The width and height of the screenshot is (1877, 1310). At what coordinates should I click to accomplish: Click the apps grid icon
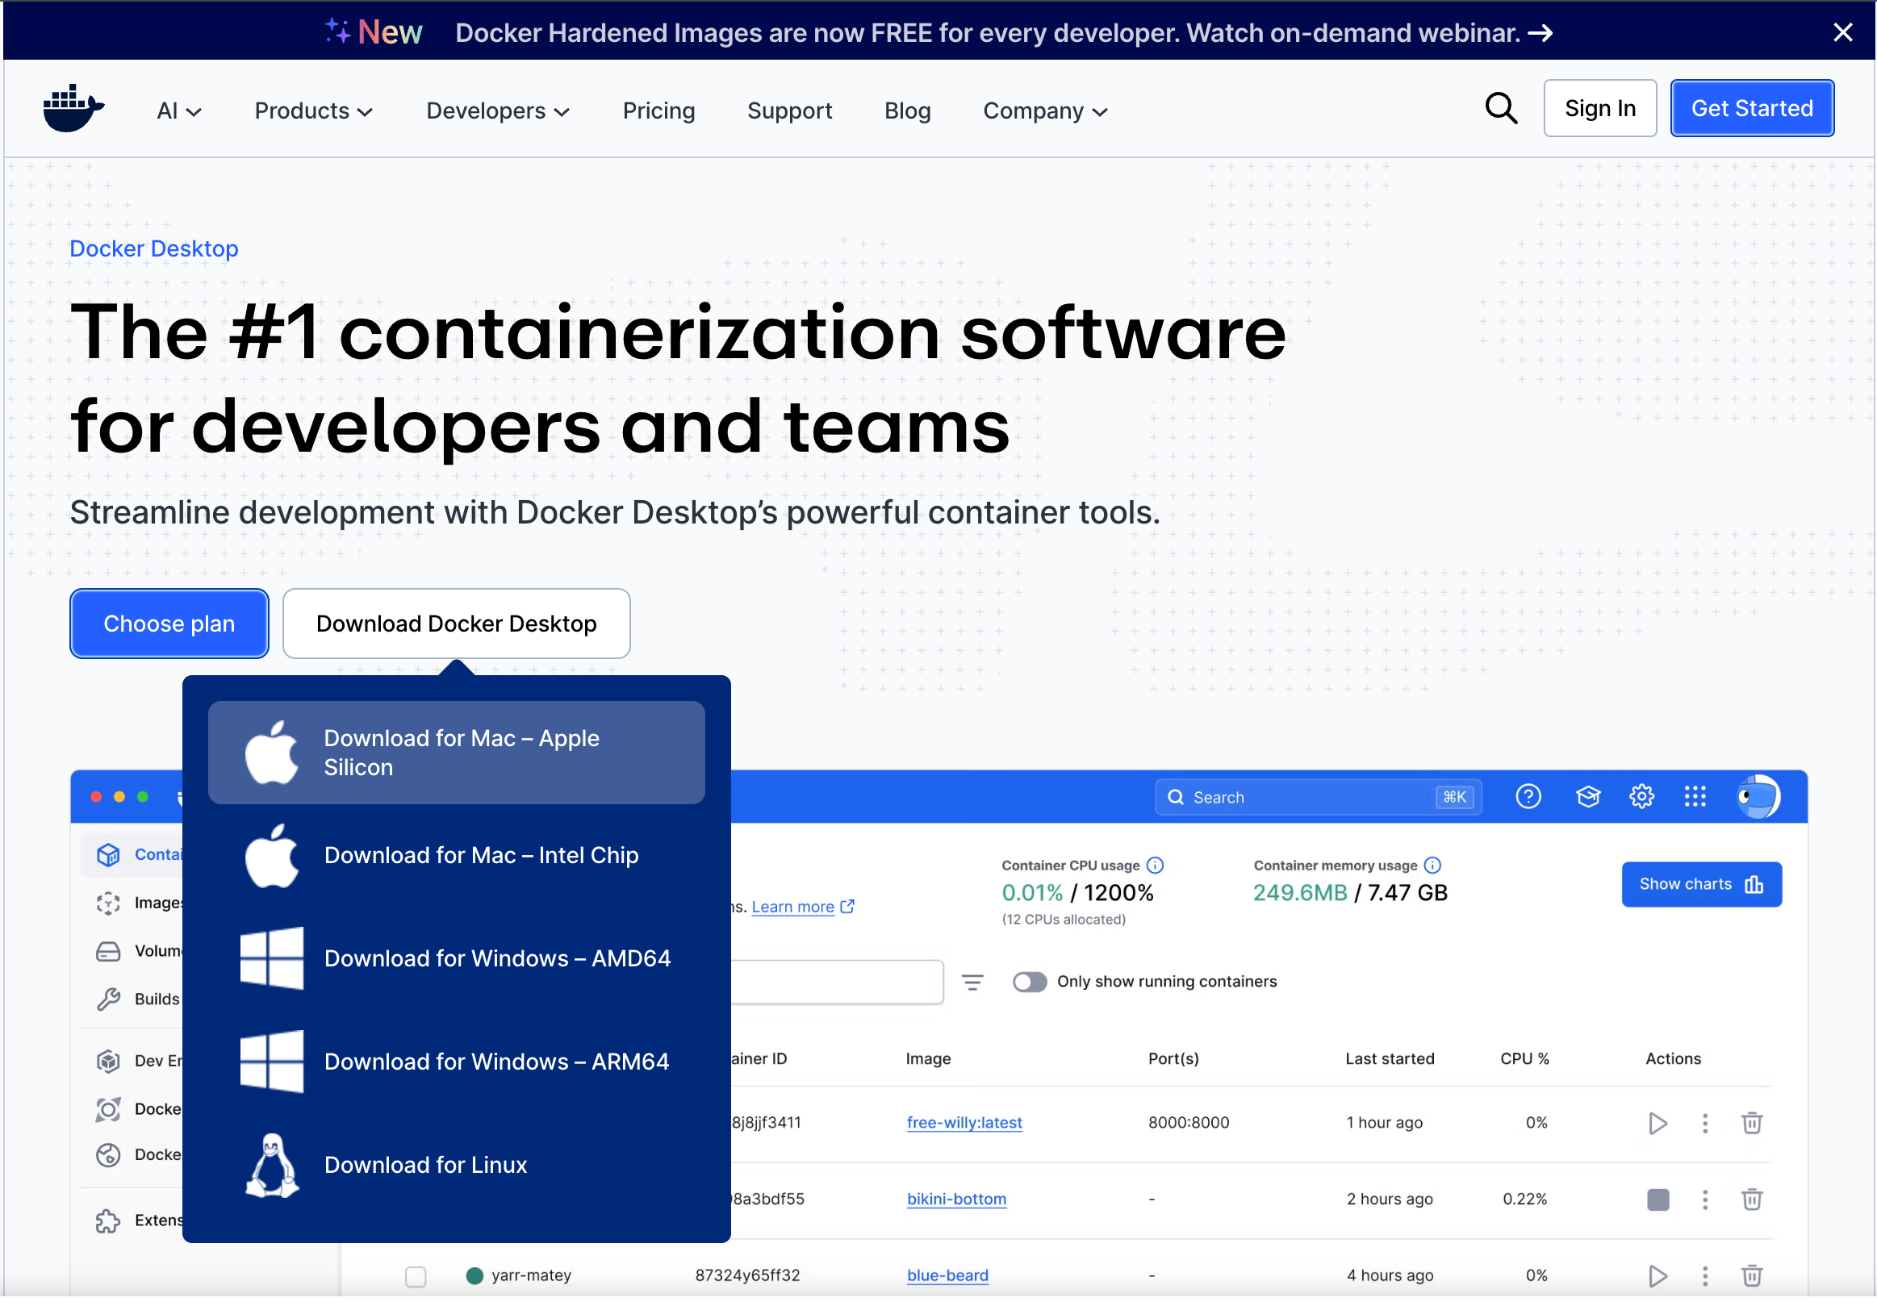click(x=1695, y=796)
